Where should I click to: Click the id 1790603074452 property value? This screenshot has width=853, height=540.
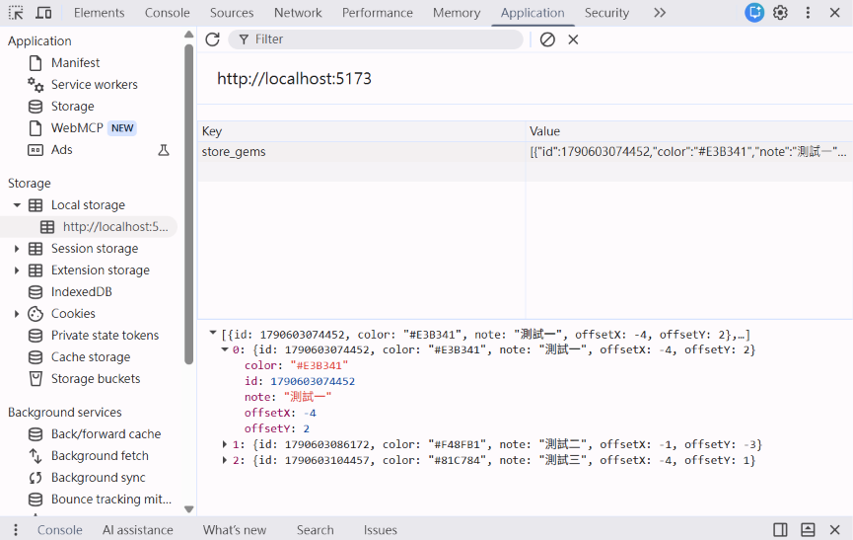pyautogui.click(x=313, y=381)
